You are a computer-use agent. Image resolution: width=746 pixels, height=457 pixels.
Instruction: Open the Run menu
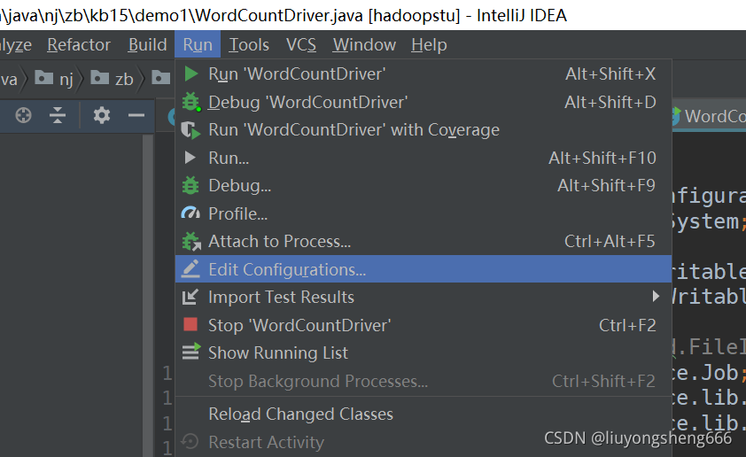coord(198,44)
